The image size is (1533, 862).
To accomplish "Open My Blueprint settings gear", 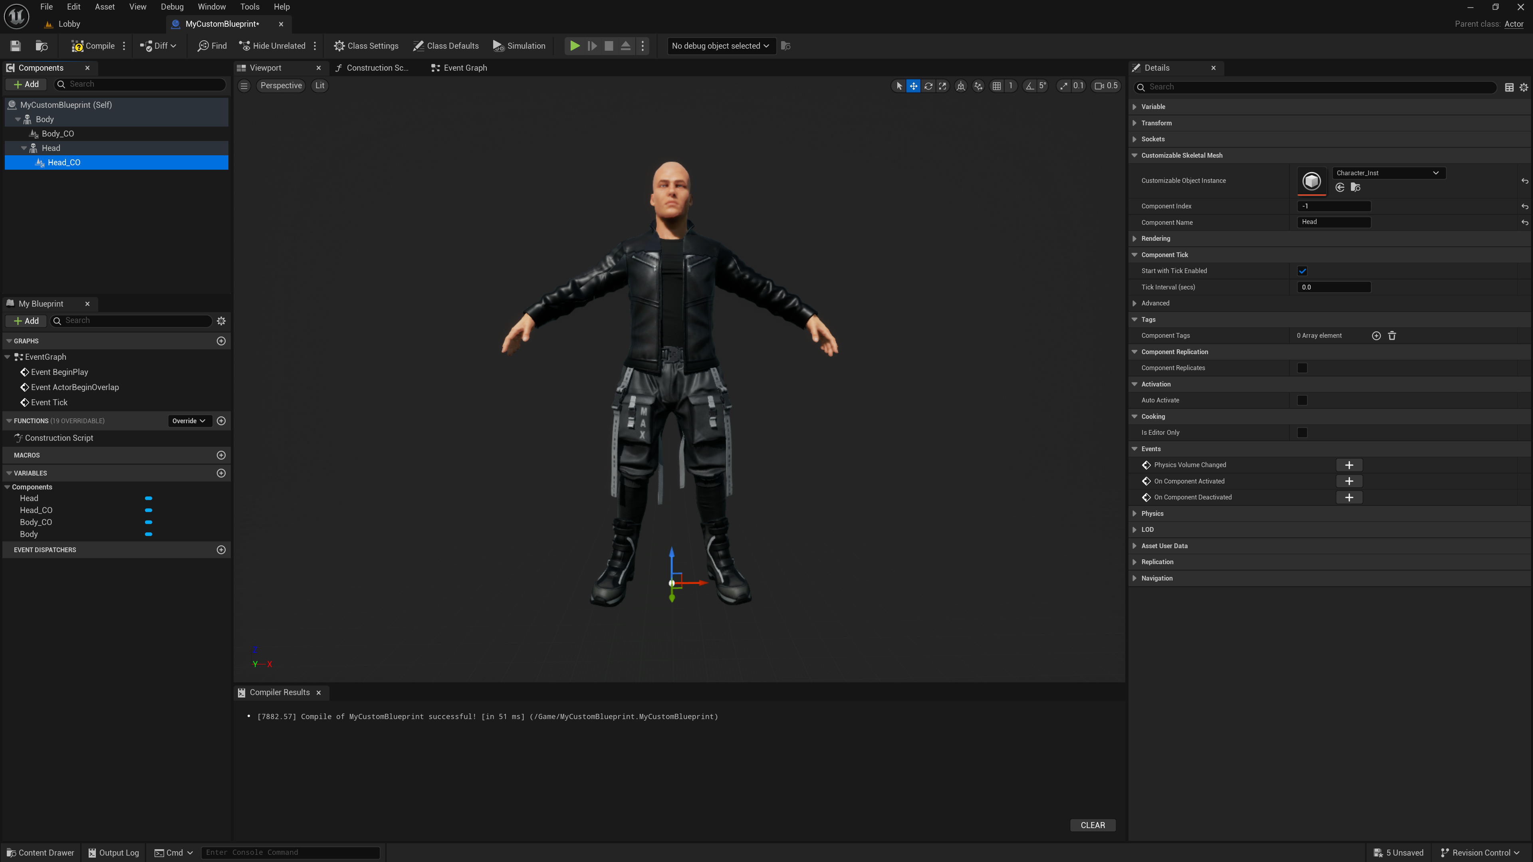I will (x=221, y=321).
